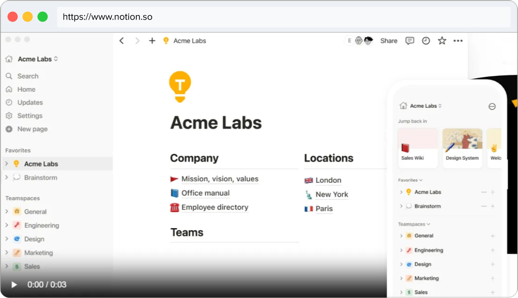Click the Share button
Image resolution: width=518 pixels, height=298 pixels.
389,40
